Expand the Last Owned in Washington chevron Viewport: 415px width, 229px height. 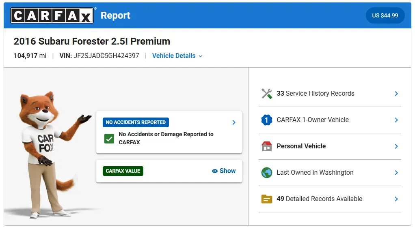point(396,173)
